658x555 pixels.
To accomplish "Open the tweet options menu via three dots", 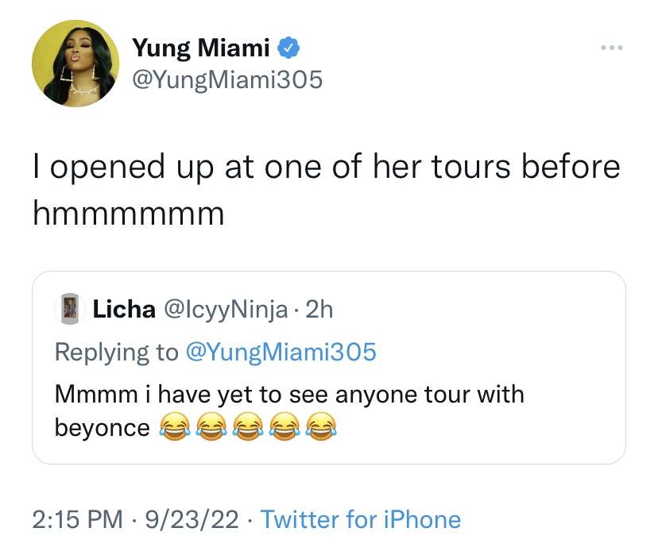I will coord(610,49).
